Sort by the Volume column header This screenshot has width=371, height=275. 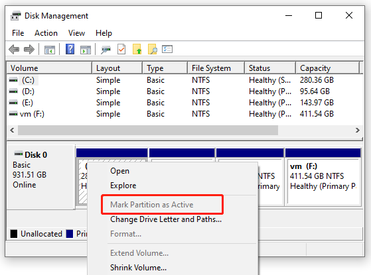tap(49, 68)
